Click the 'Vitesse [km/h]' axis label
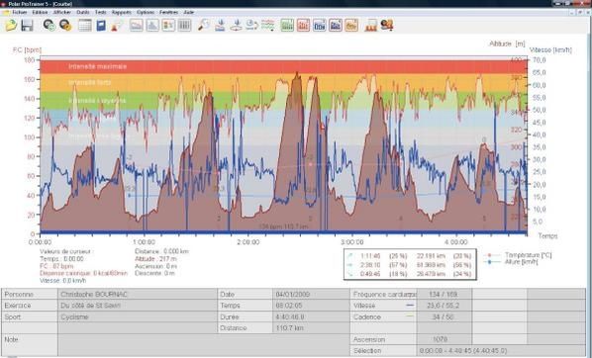Screen dimensions: 592x358 (x=550, y=50)
